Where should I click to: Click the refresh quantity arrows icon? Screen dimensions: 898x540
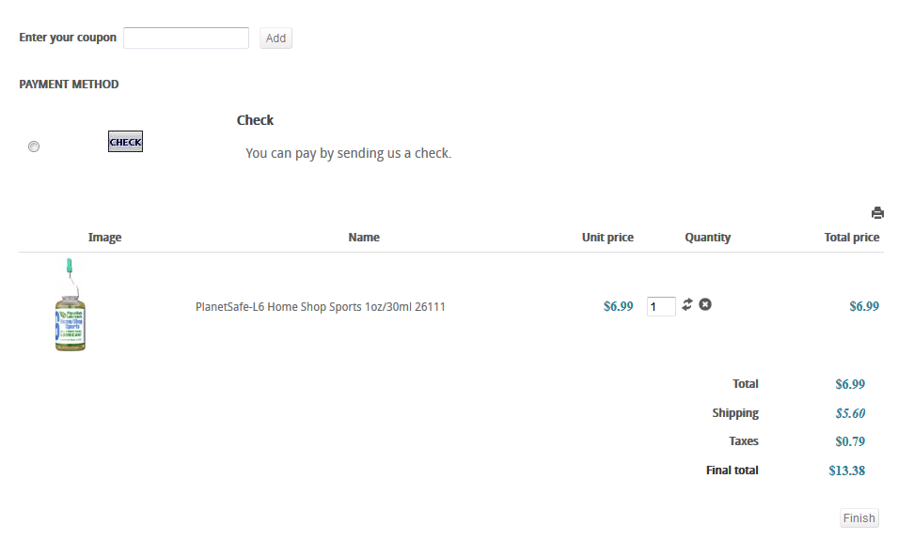click(687, 304)
